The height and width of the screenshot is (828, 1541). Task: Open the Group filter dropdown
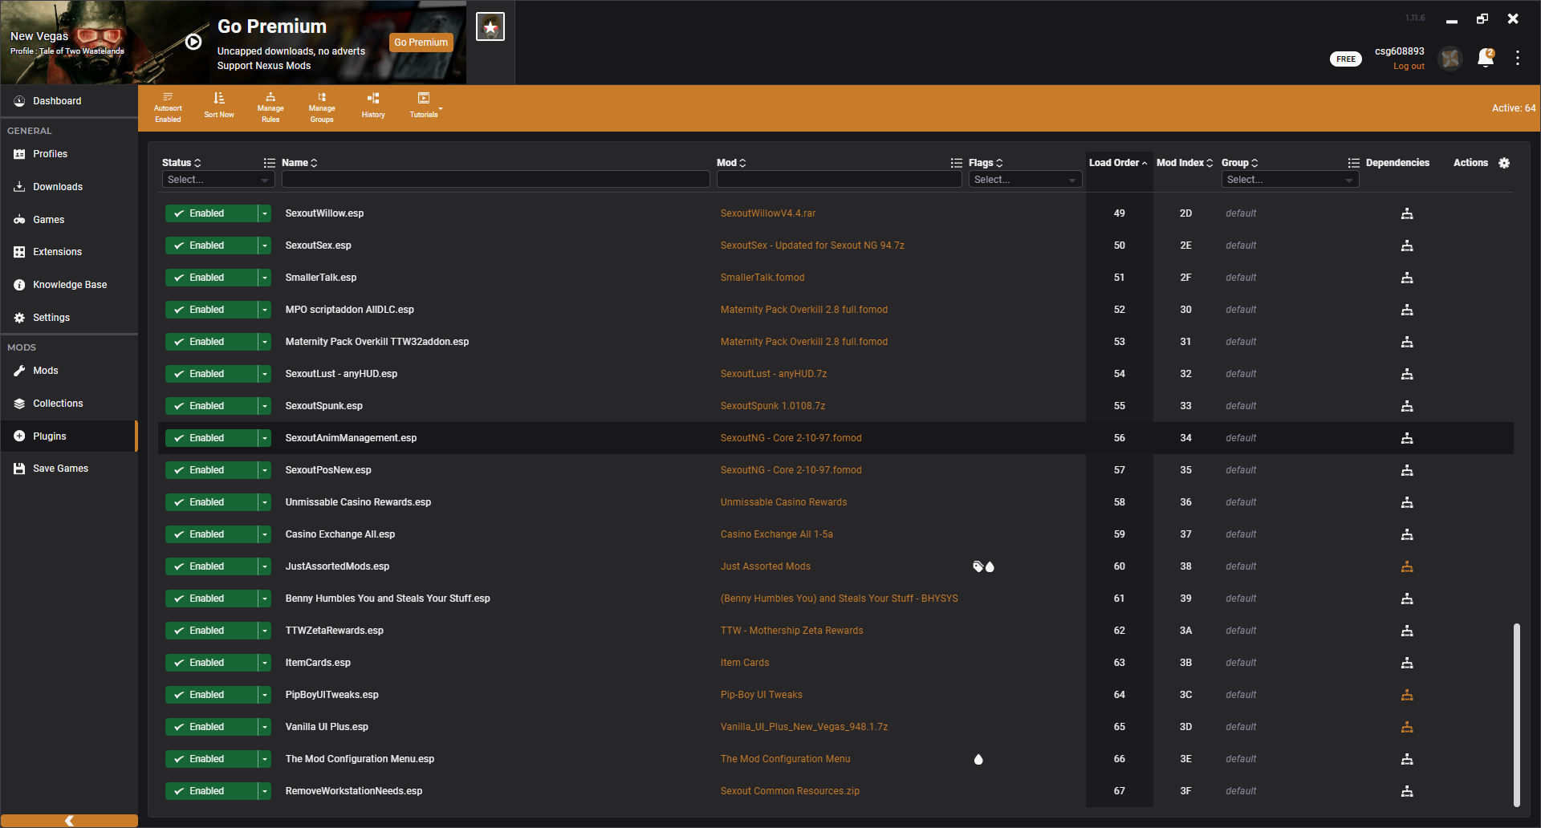tap(1290, 180)
